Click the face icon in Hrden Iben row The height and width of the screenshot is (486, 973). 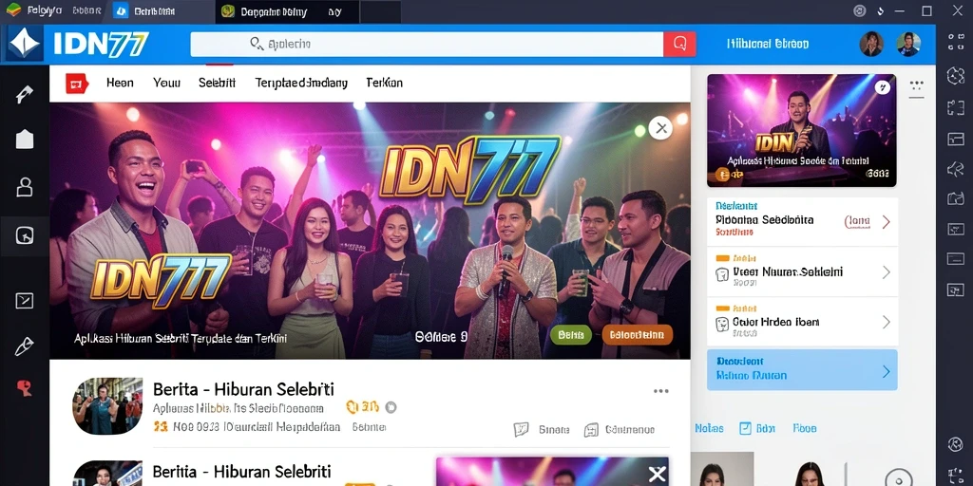722,324
